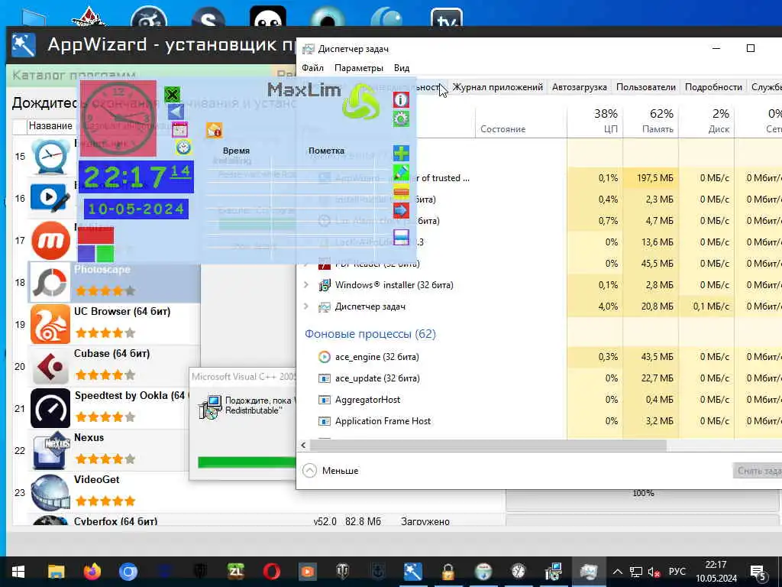Click the muted volume icon in system tray
782x587 pixels.
(654, 572)
